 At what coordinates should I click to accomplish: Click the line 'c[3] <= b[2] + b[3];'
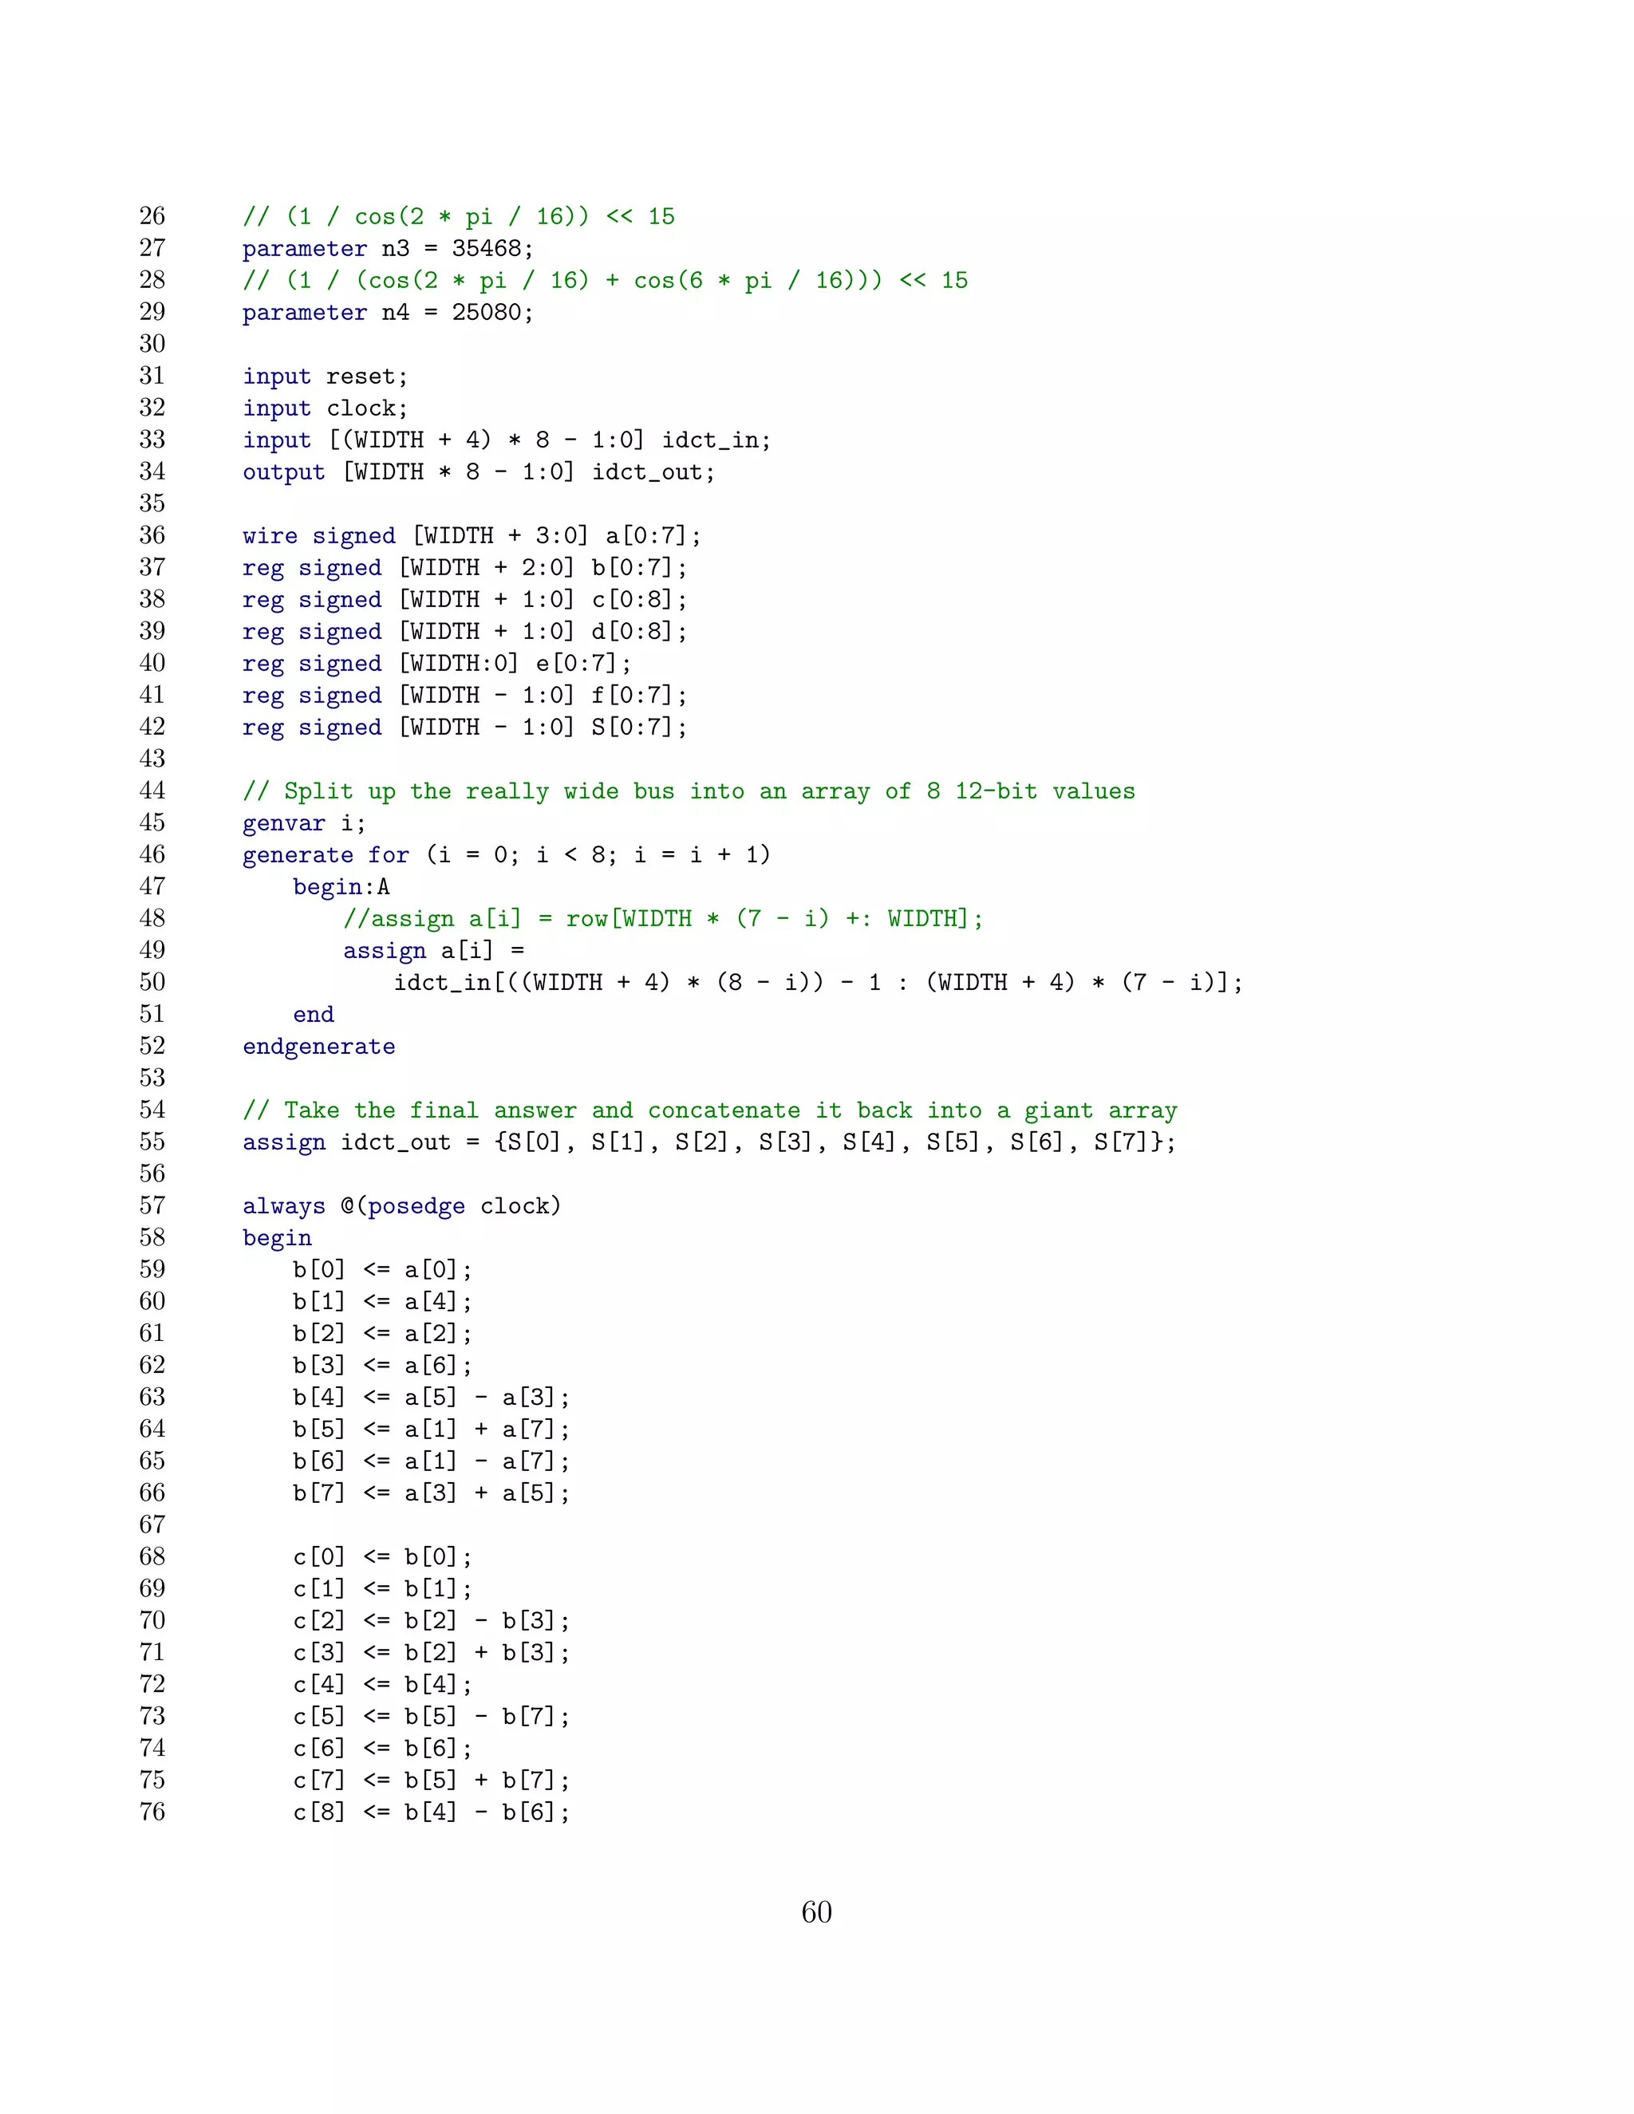[432, 1653]
